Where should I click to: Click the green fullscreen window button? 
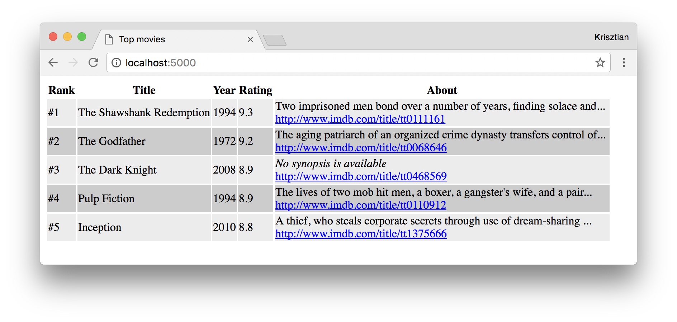tap(82, 37)
